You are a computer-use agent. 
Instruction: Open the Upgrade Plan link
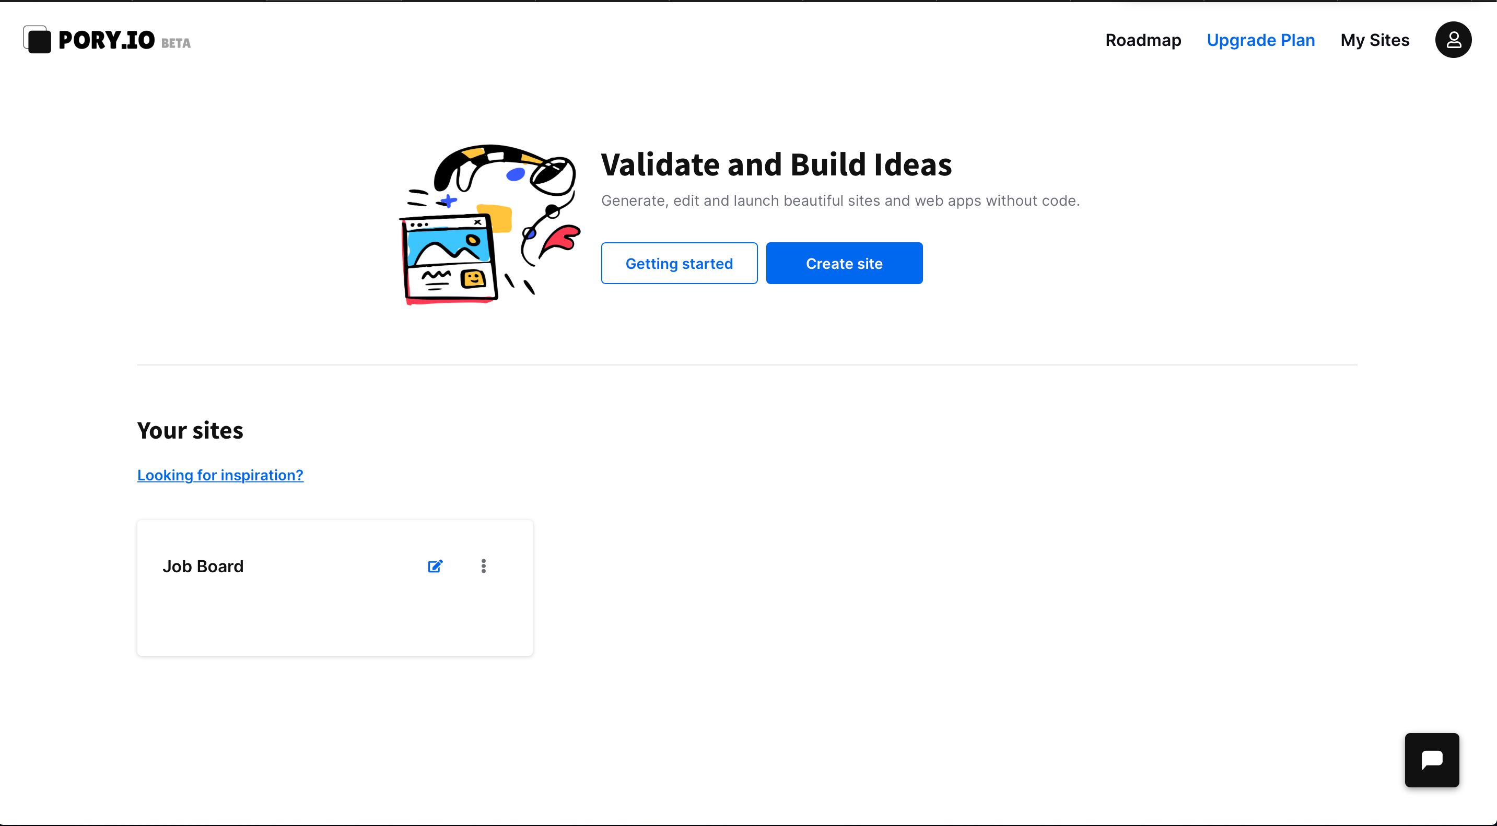[x=1260, y=40]
